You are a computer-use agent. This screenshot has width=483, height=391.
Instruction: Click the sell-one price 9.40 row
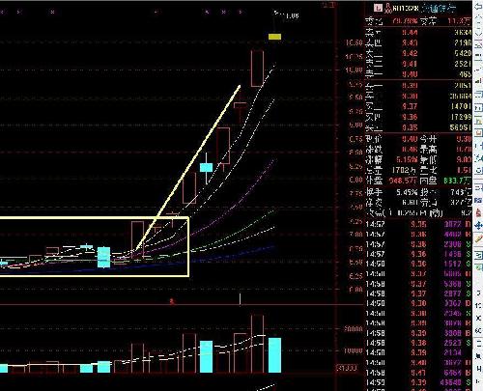click(418, 74)
